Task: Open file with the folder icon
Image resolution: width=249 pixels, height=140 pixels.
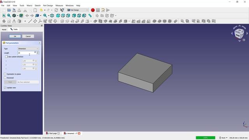Action: click(x=9, y=10)
